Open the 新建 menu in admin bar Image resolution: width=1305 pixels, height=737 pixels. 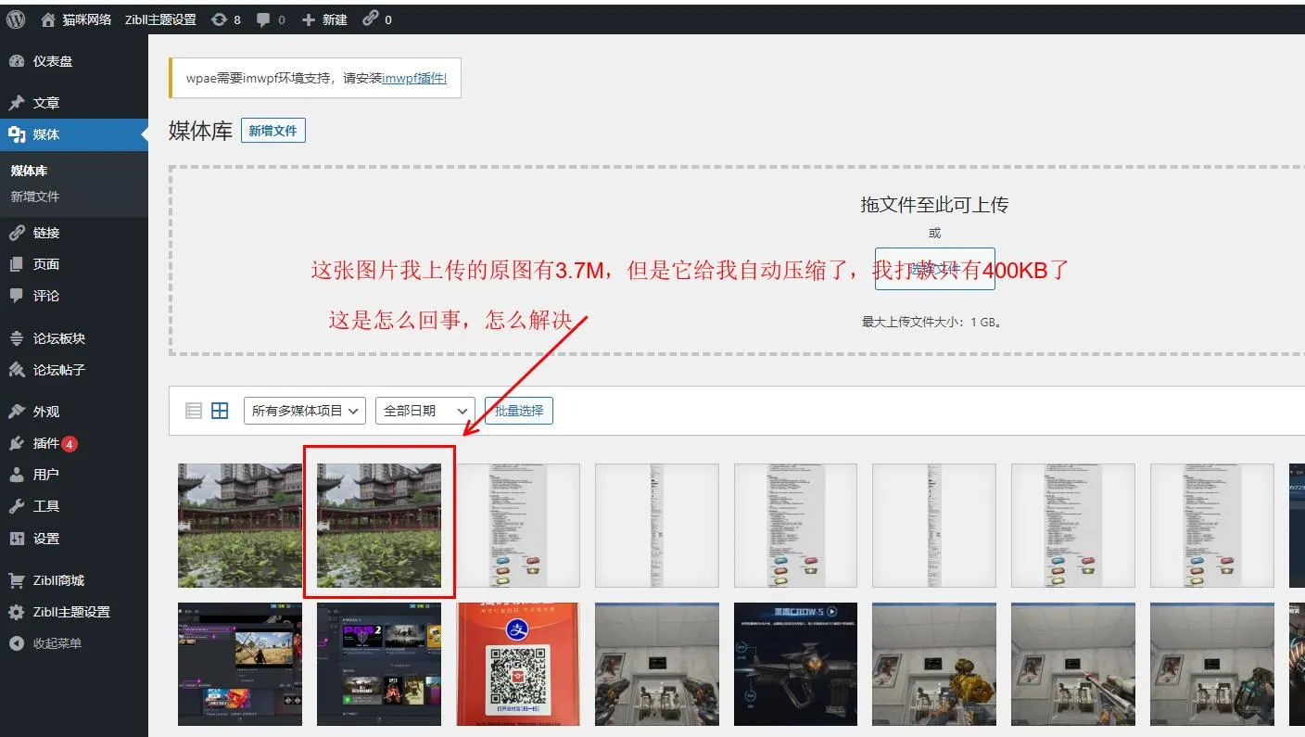click(324, 19)
